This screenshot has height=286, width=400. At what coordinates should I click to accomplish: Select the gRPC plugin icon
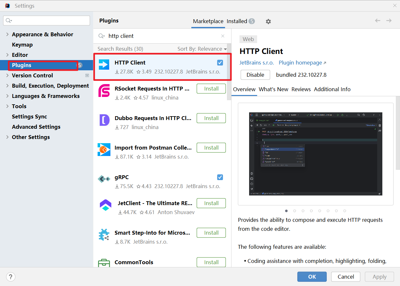pyautogui.click(x=104, y=179)
